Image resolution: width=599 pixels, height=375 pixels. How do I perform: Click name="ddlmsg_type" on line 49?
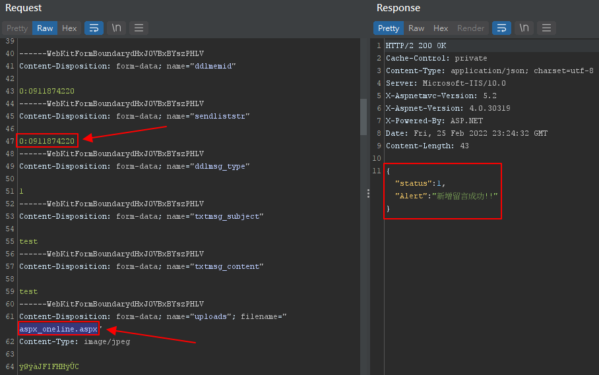(208, 166)
